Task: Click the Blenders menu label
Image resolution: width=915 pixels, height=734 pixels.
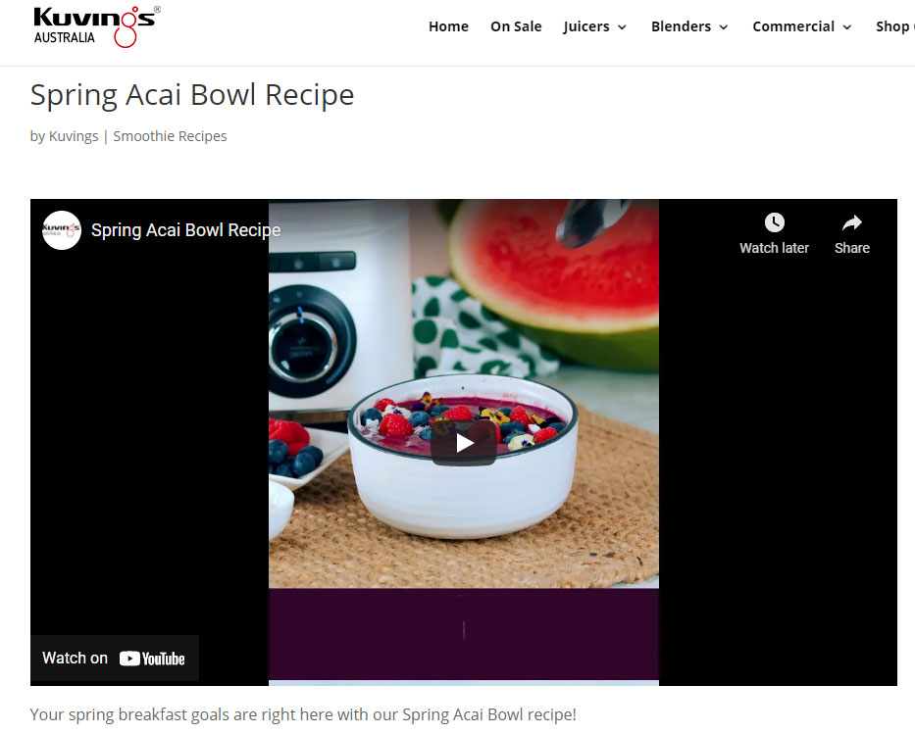Action: tap(681, 26)
